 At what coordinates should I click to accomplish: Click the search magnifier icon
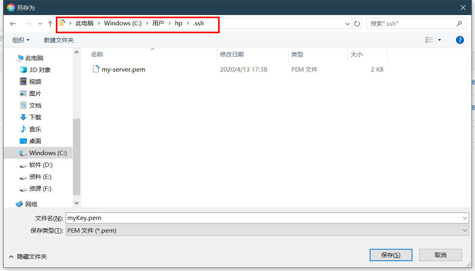(459, 24)
